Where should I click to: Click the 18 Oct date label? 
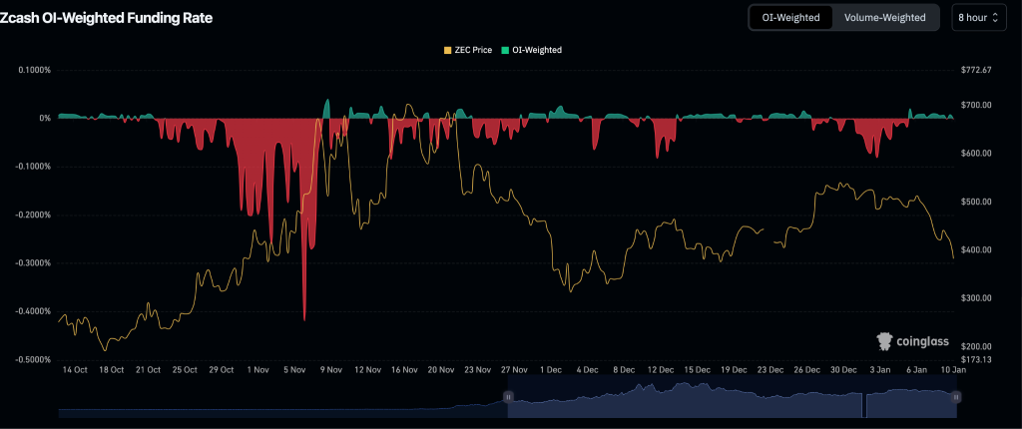click(x=112, y=370)
